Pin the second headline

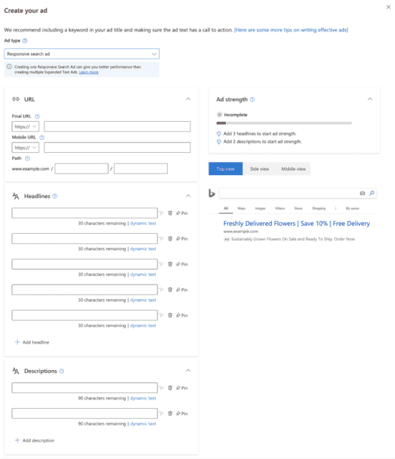[181, 239]
